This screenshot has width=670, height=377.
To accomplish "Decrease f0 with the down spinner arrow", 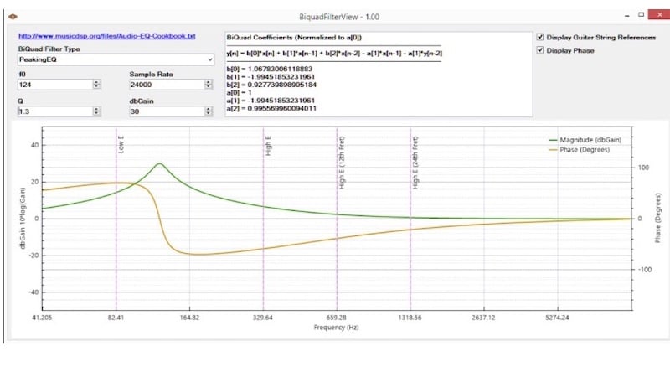I will pyautogui.click(x=96, y=87).
